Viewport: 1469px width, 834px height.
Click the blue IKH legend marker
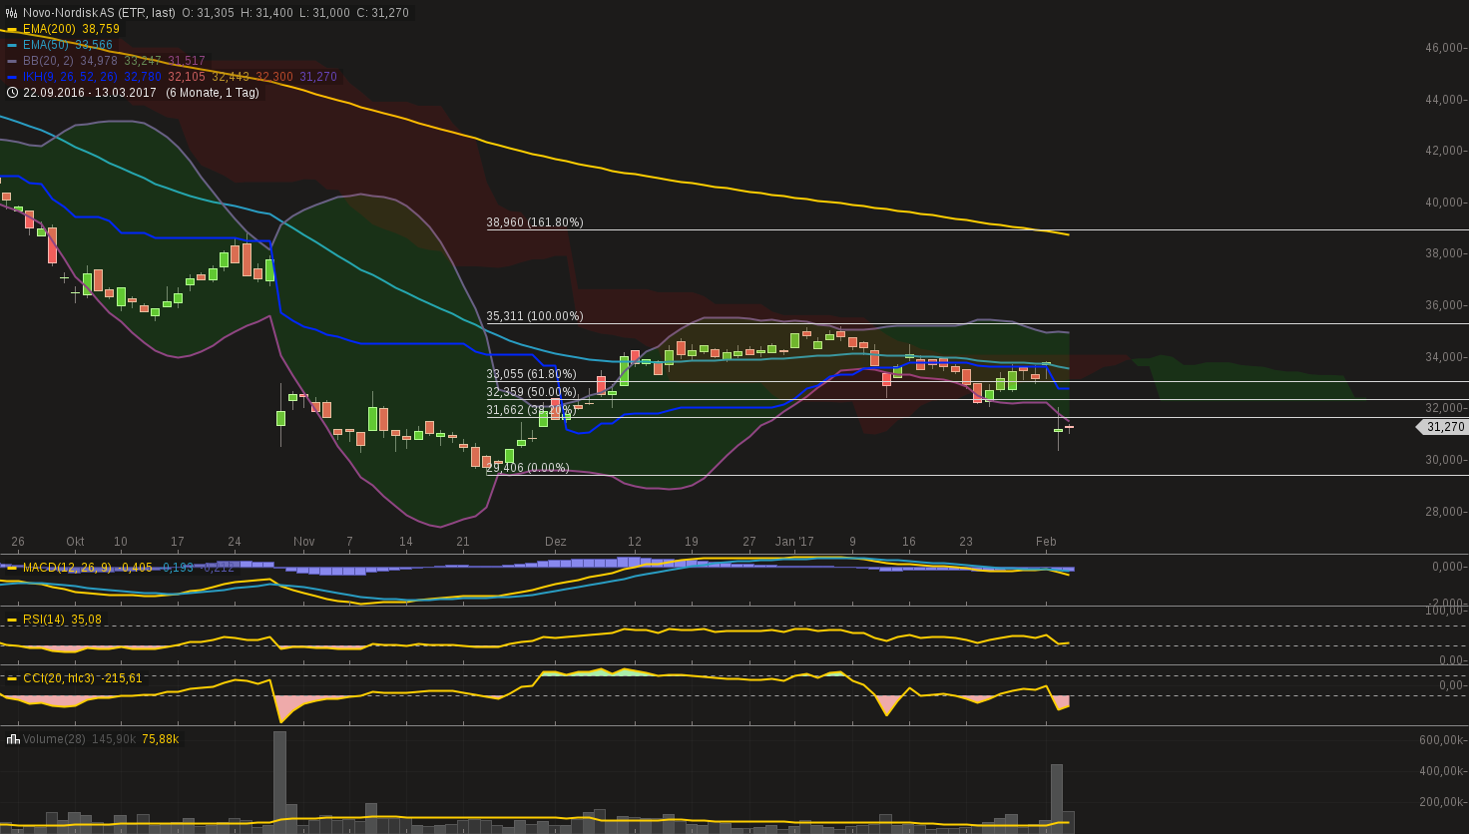12,77
